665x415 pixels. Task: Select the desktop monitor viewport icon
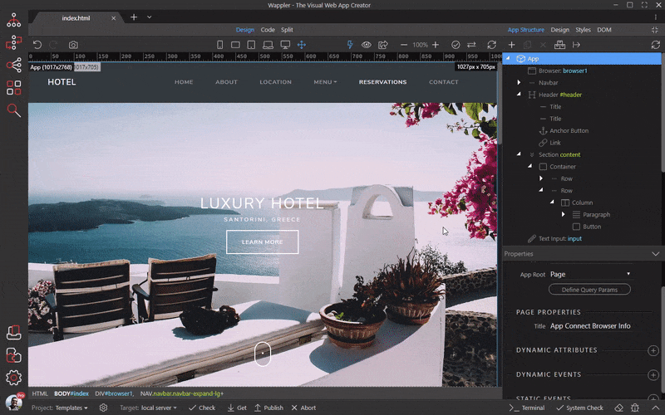285,45
